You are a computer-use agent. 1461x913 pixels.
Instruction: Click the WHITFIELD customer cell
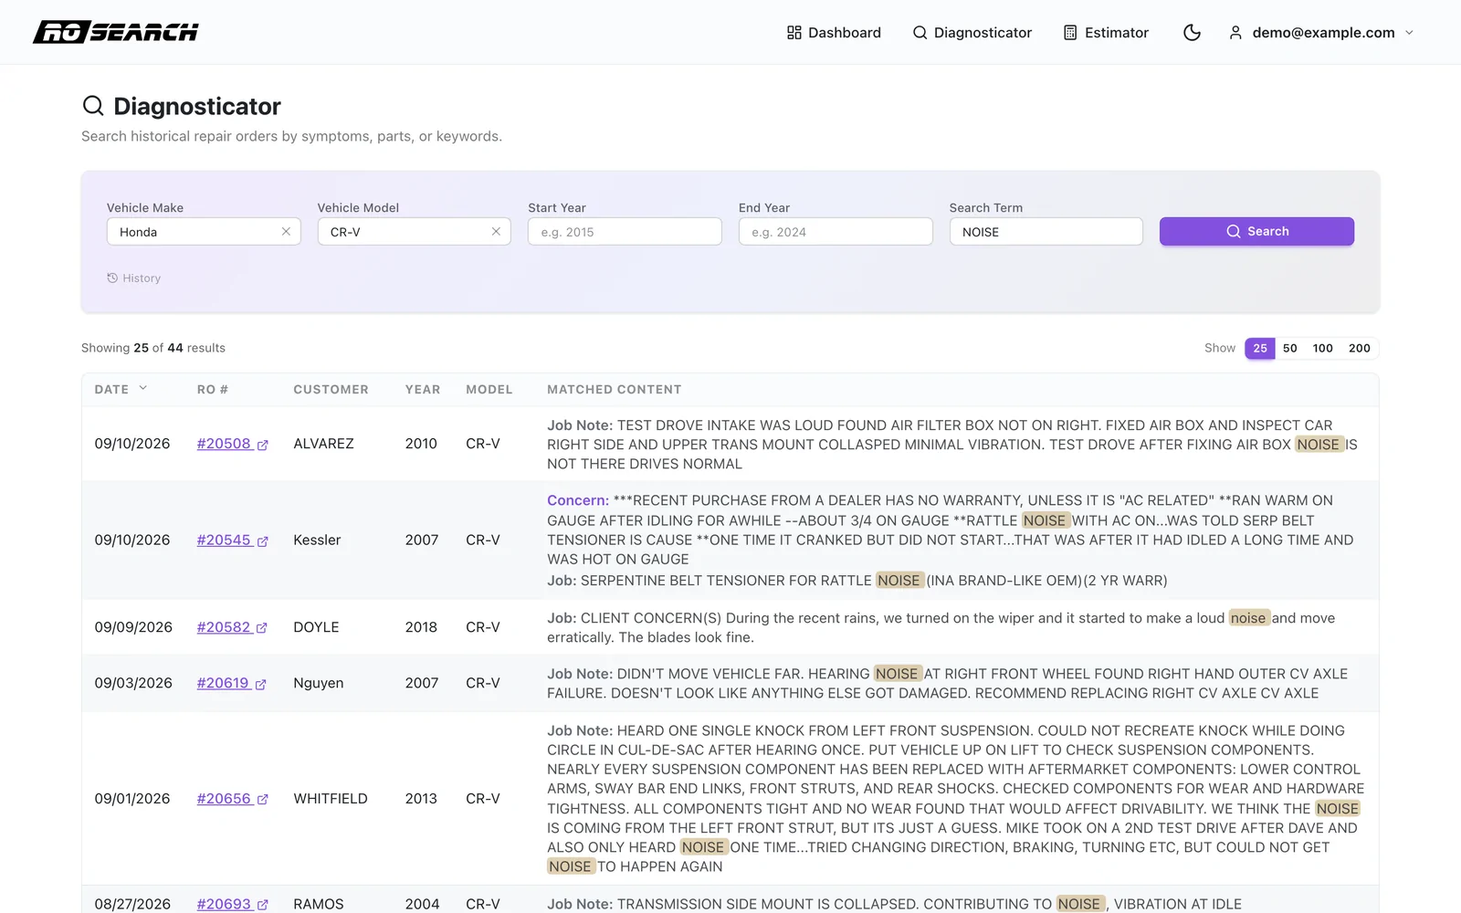(x=331, y=799)
